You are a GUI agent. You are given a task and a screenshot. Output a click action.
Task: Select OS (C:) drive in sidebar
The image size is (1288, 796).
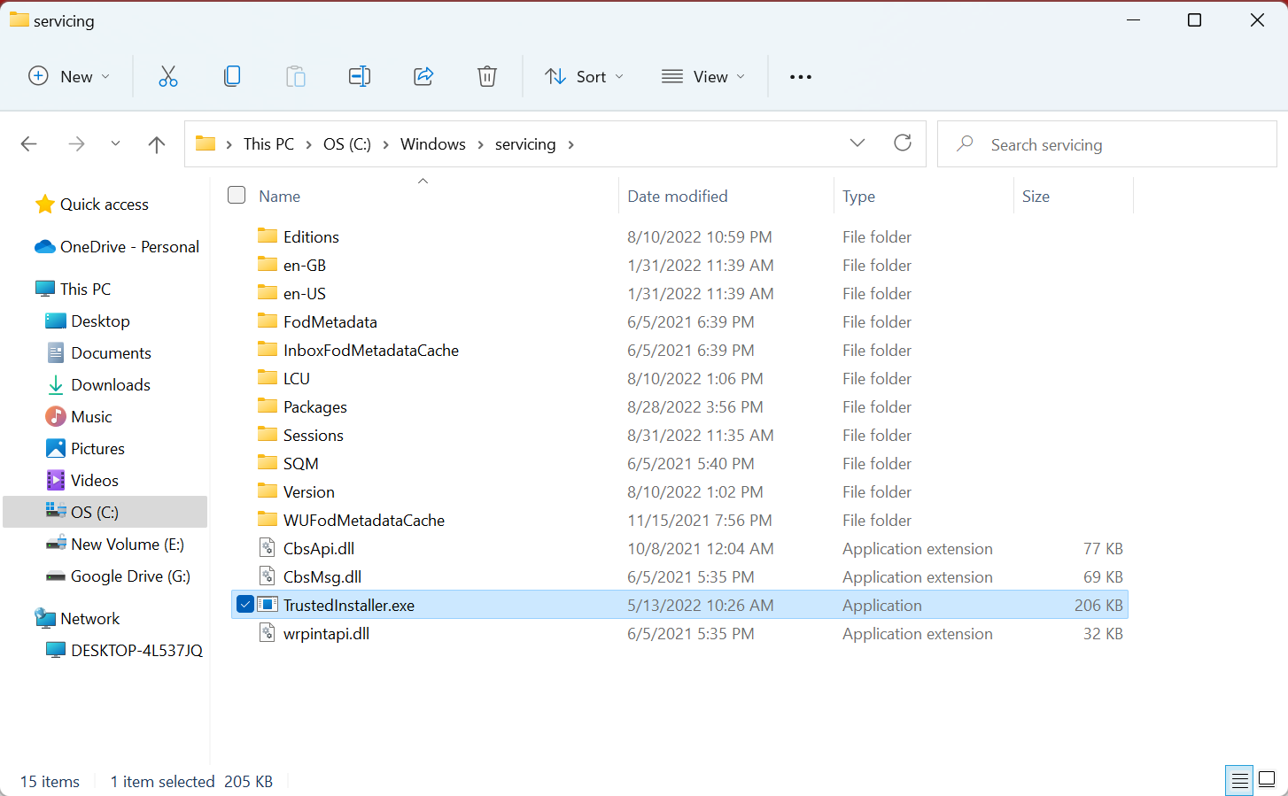pos(105,512)
